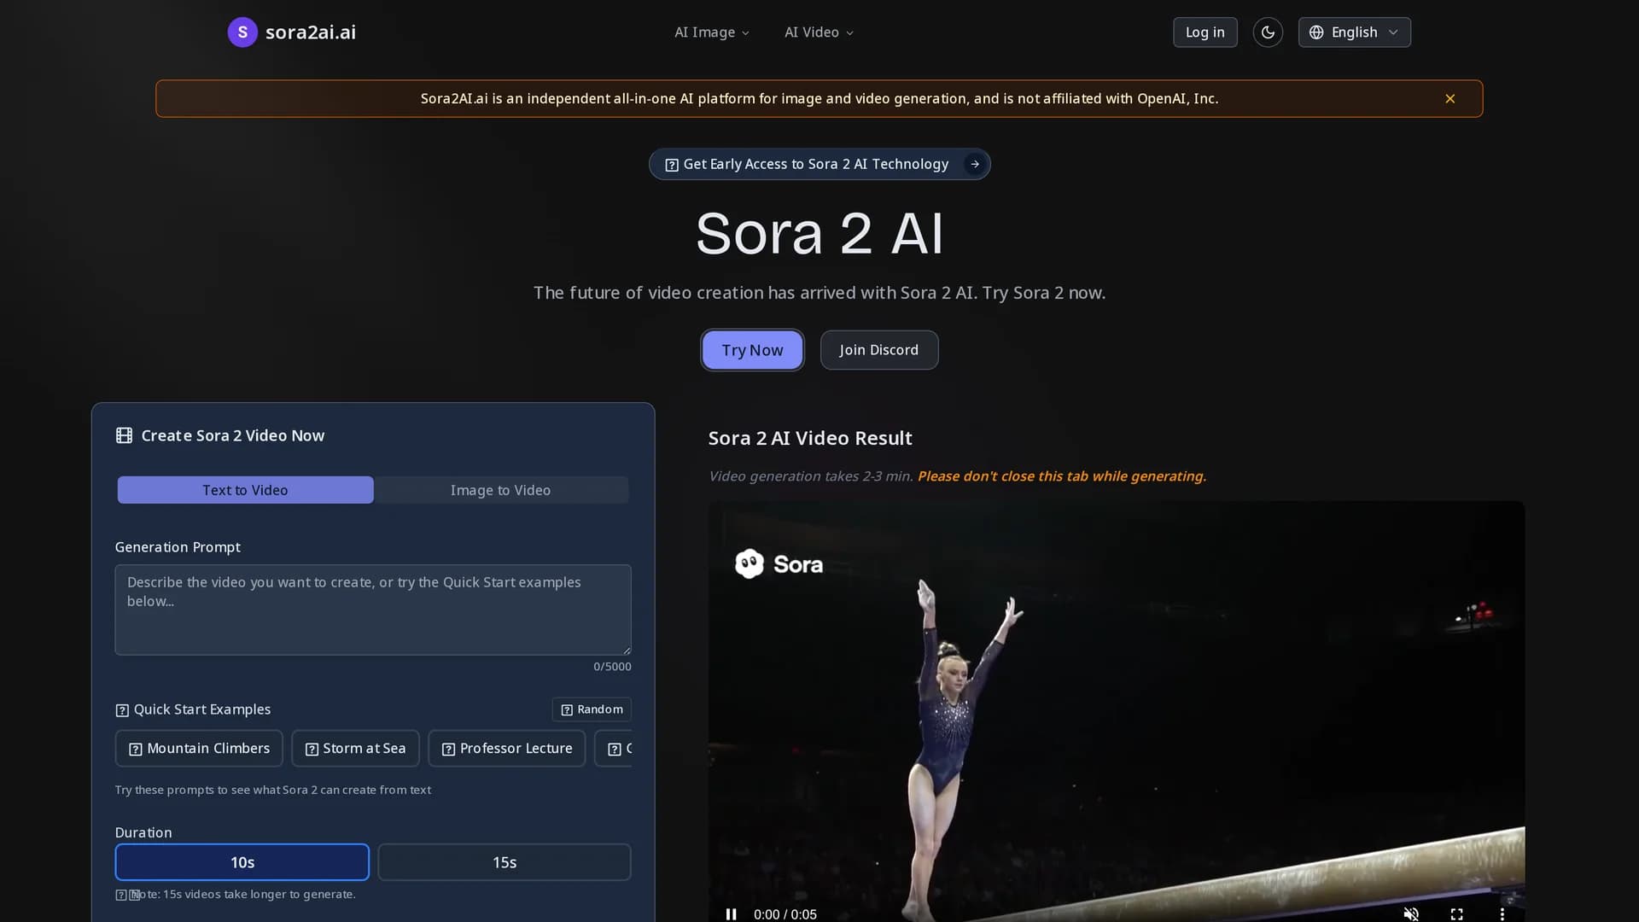Click the Sora 2 AI Video Result heading
The width and height of the screenshot is (1639, 922).
pyautogui.click(x=810, y=438)
